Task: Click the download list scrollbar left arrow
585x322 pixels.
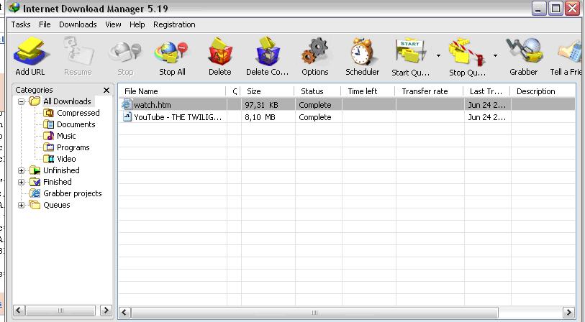Action: click(124, 313)
